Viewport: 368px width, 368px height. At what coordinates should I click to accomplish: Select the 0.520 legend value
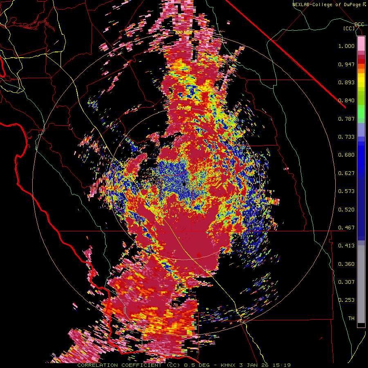click(346, 210)
